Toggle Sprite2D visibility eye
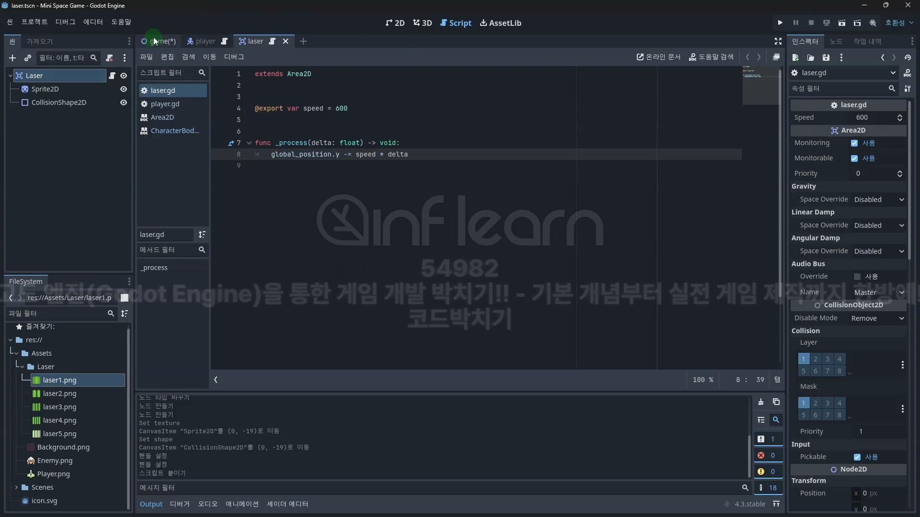 pos(124,89)
